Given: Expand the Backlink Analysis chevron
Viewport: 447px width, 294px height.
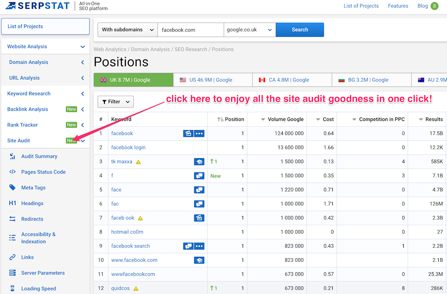Looking at the screenshot, I should pyautogui.click(x=83, y=109).
